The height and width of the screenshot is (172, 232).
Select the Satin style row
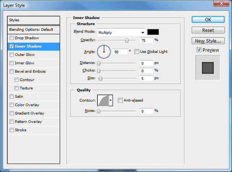pos(34,97)
